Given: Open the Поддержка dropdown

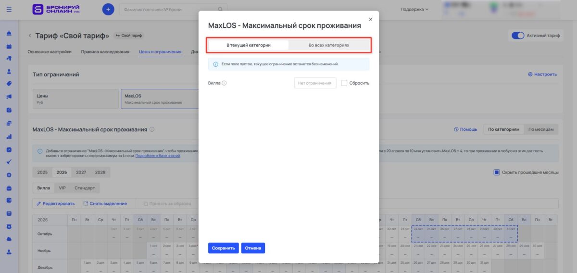Looking at the screenshot, I should coord(414,9).
